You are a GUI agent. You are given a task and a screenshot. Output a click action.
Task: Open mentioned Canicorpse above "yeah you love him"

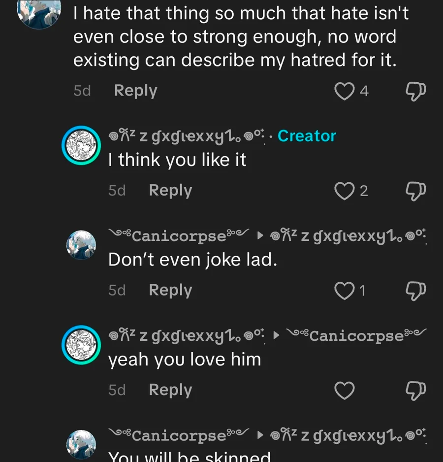[x=356, y=335]
